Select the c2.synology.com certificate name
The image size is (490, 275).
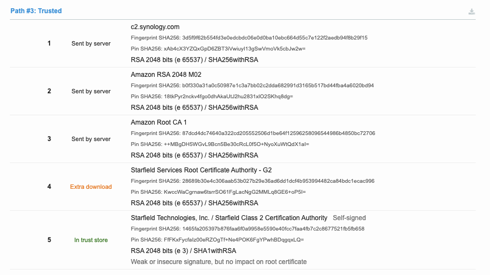coord(155,27)
